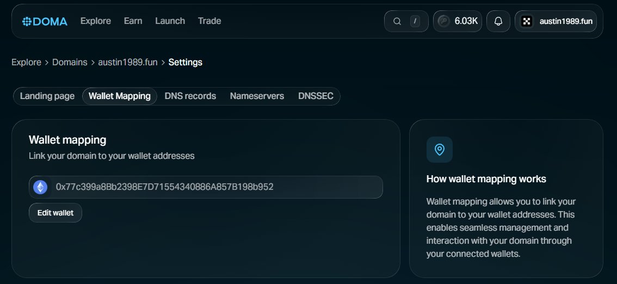Image resolution: width=617 pixels, height=284 pixels.
Task: Click the DOMA logo
Action: tap(45, 21)
